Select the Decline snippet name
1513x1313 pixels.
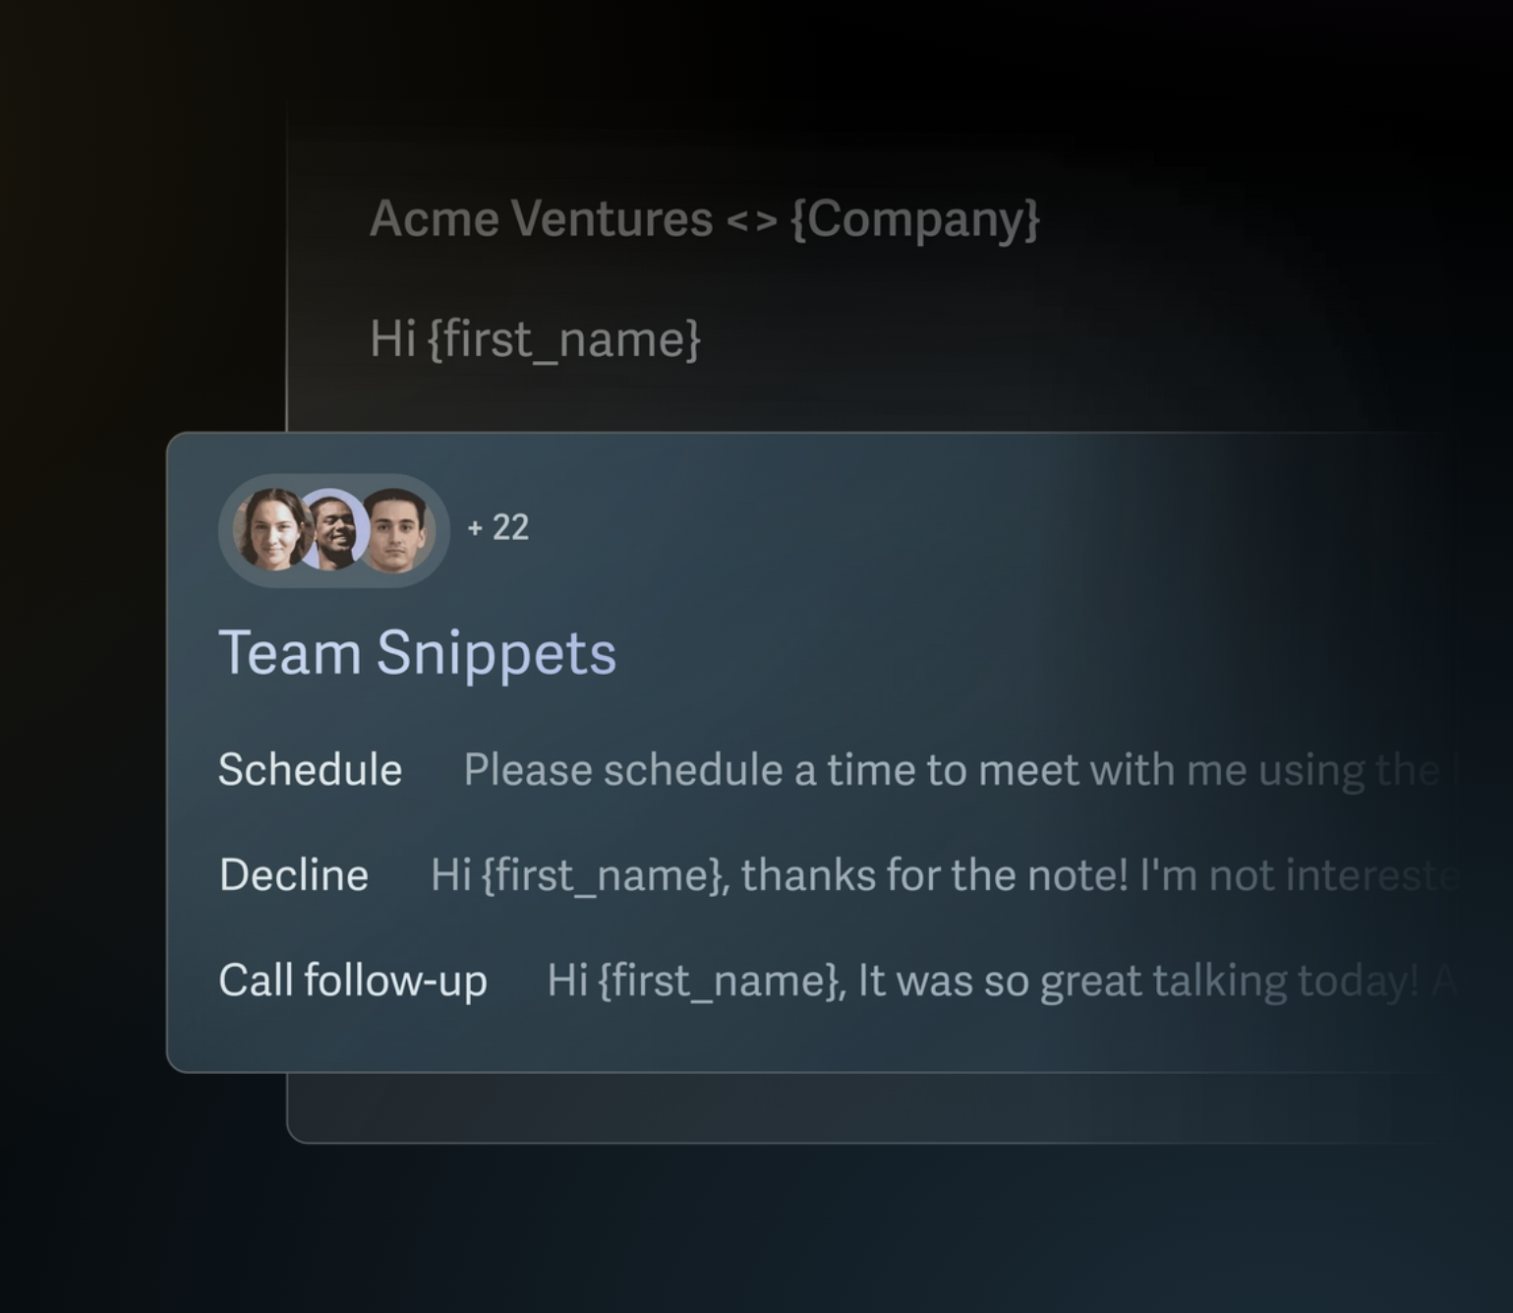(x=294, y=875)
